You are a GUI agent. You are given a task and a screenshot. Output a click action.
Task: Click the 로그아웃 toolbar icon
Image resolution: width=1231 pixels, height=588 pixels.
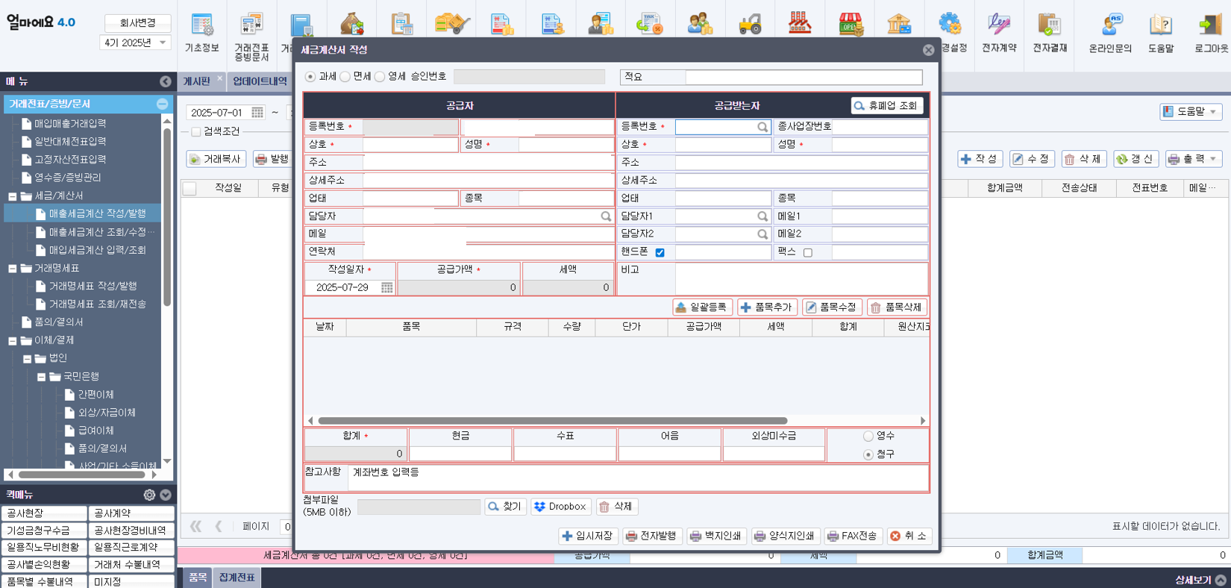tap(1211, 33)
